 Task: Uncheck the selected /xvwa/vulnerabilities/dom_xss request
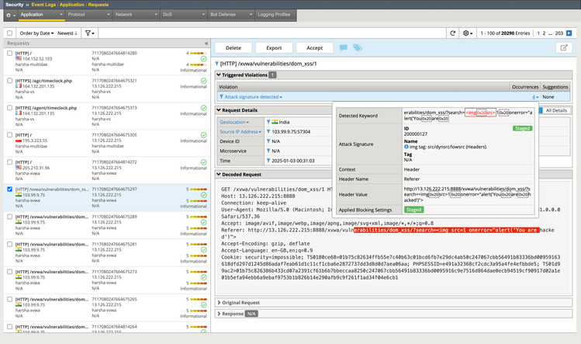click(9, 189)
